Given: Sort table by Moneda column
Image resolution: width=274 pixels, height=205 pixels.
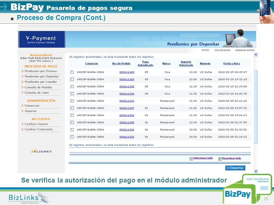Looking at the screenshot, I should click(205, 63).
